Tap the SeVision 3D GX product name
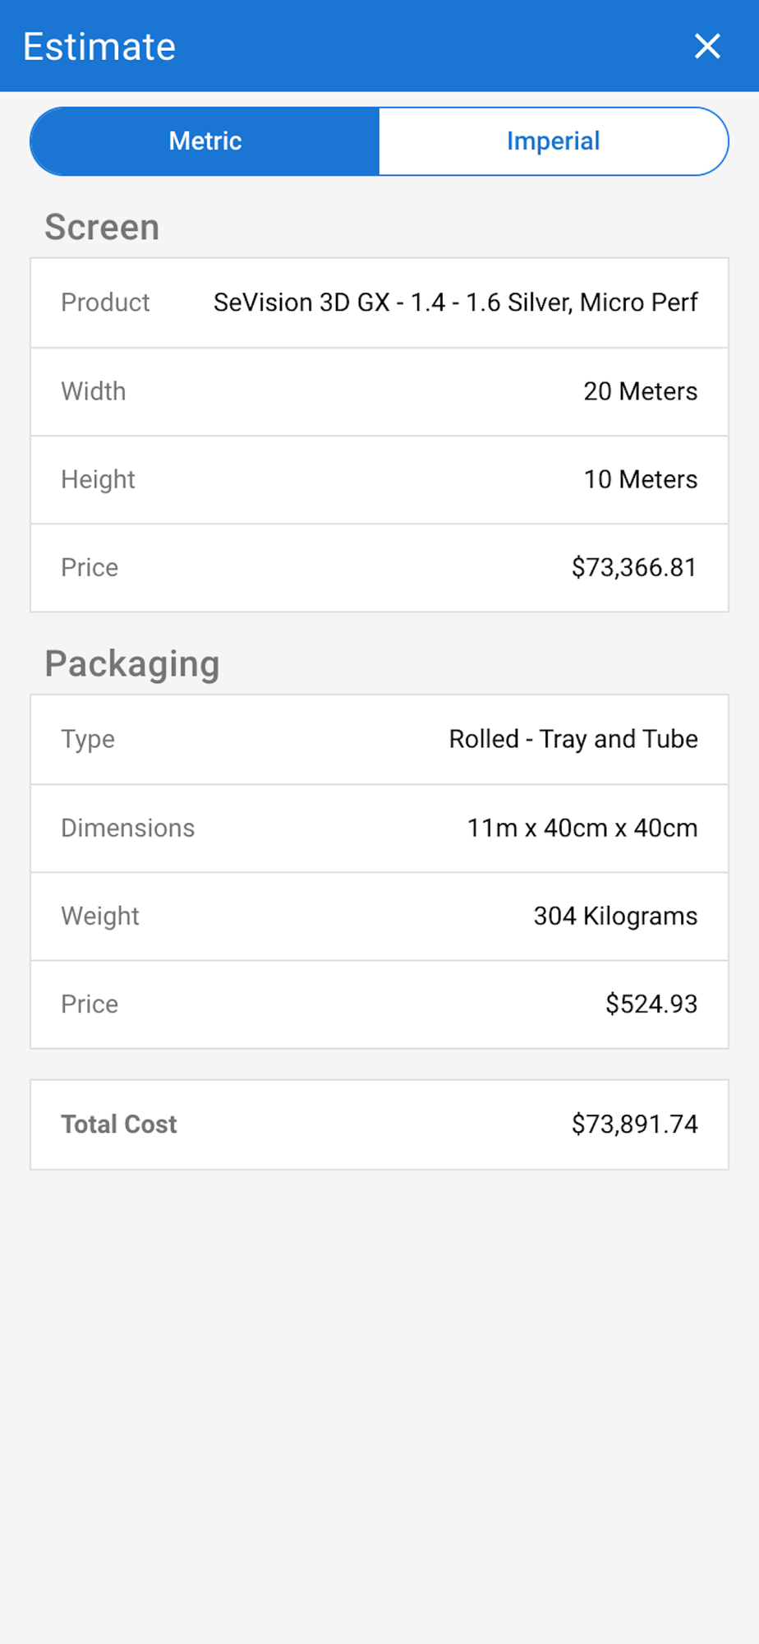The height and width of the screenshot is (1644, 759). pyautogui.click(x=455, y=302)
